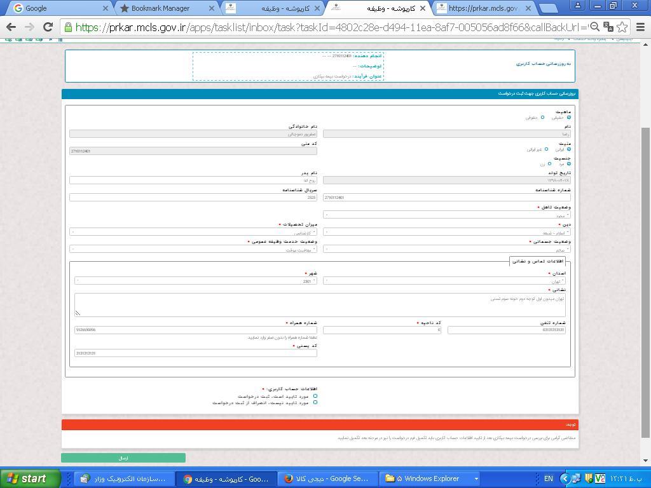Open the Chrome user profile icon

[x=578, y=5]
